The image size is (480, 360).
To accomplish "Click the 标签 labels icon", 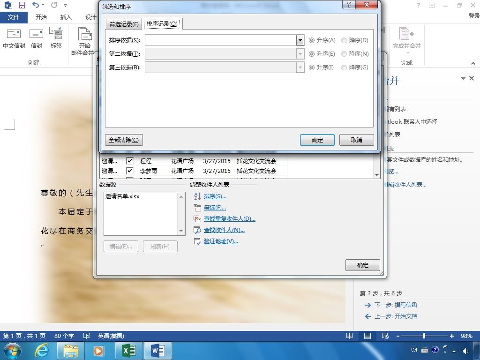I will 56,38.
